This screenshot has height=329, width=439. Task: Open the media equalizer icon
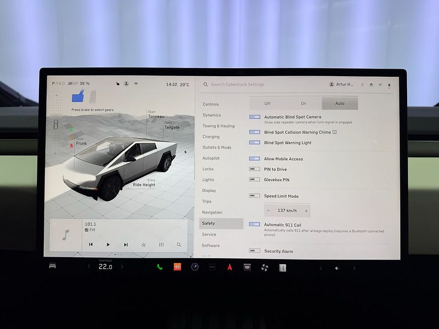point(161,245)
